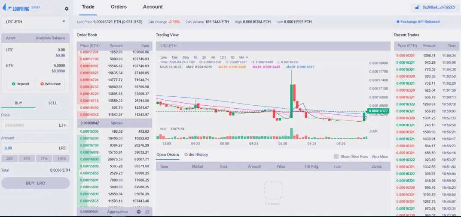Select the Line chart type
This screenshot has width=461, height=217.
(164, 57)
